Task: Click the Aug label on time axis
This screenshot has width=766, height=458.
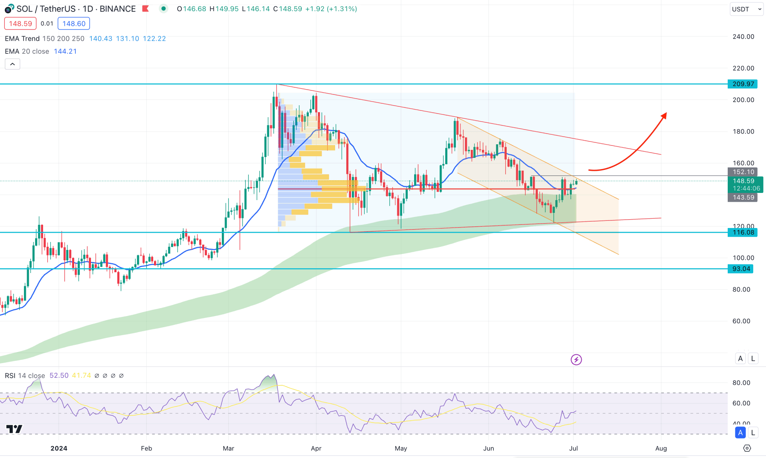Action: (661, 448)
